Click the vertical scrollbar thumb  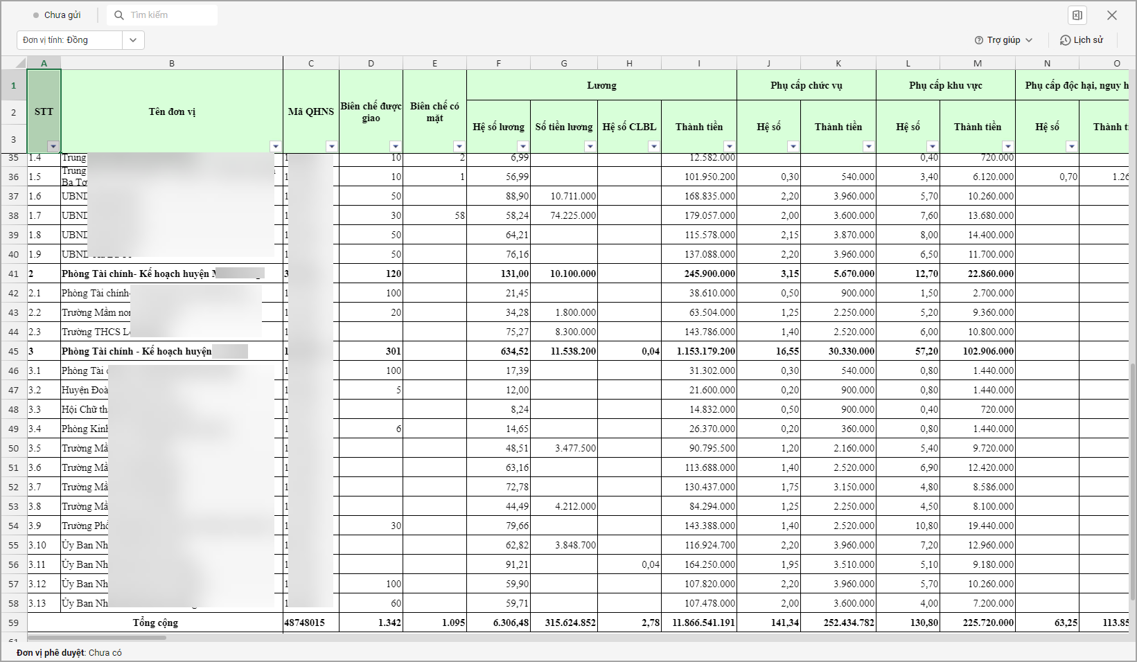pos(1133,485)
